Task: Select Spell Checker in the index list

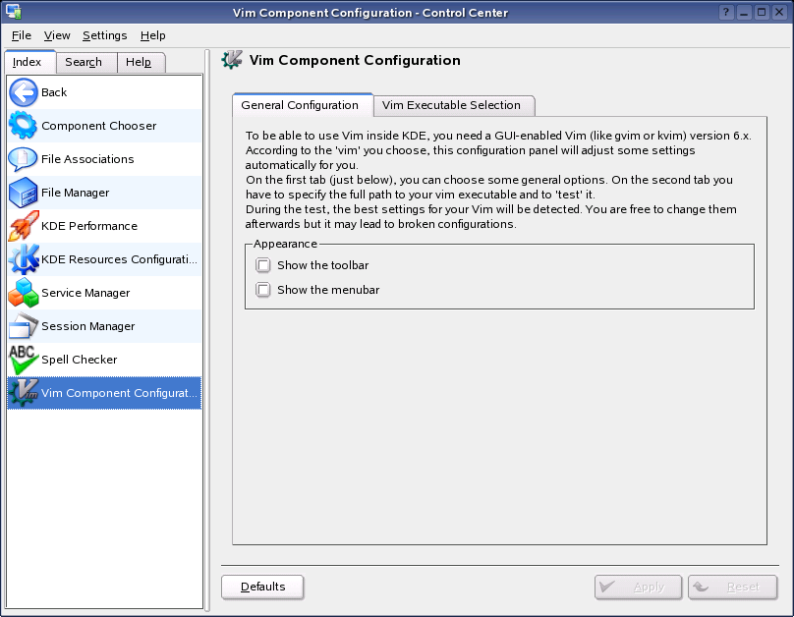Action: click(104, 360)
